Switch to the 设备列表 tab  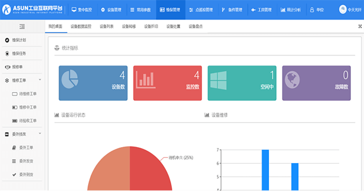point(107,26)
